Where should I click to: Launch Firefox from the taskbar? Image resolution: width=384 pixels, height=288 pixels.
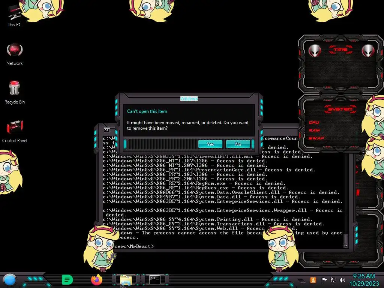[x=97, y=280]
